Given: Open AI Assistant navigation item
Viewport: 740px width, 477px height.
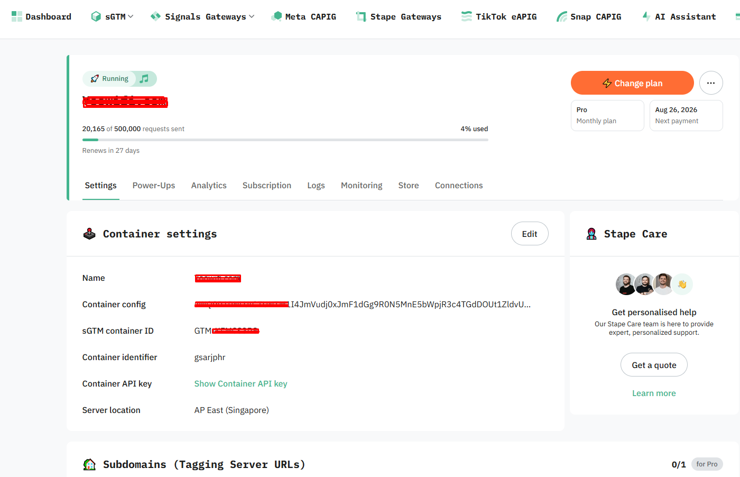Looking at the screenshot, I should [x=679, y=16].
